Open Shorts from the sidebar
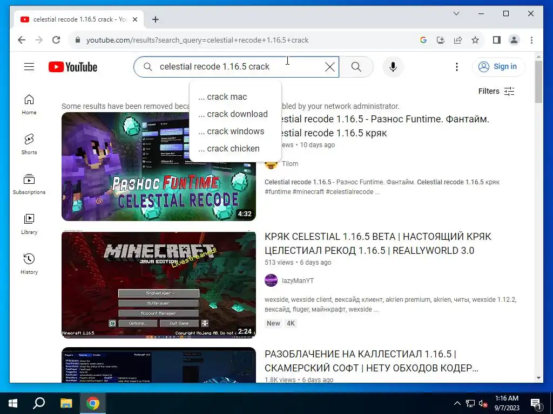 [x=29, y=144]
